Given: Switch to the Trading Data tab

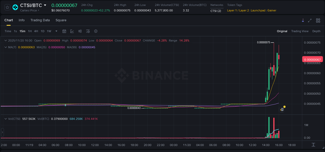Looking at the screenshot, I should point(40,20).
